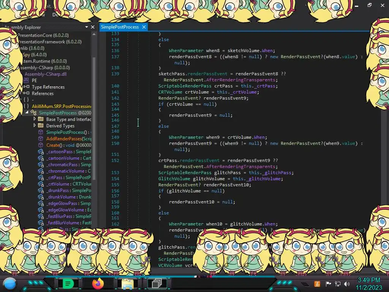
Task: Click the Start orb button
Action: pos(9,284)
